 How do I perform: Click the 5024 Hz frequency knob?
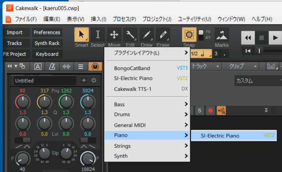click(x=88, y=102)
